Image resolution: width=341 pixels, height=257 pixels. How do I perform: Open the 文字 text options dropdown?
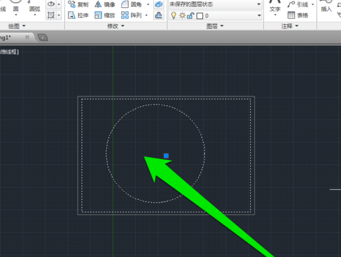(x=275, y=15)
